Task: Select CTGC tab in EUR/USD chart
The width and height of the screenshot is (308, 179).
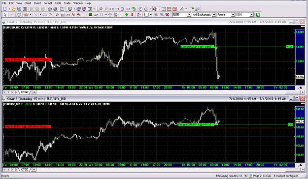Action: 25,92
